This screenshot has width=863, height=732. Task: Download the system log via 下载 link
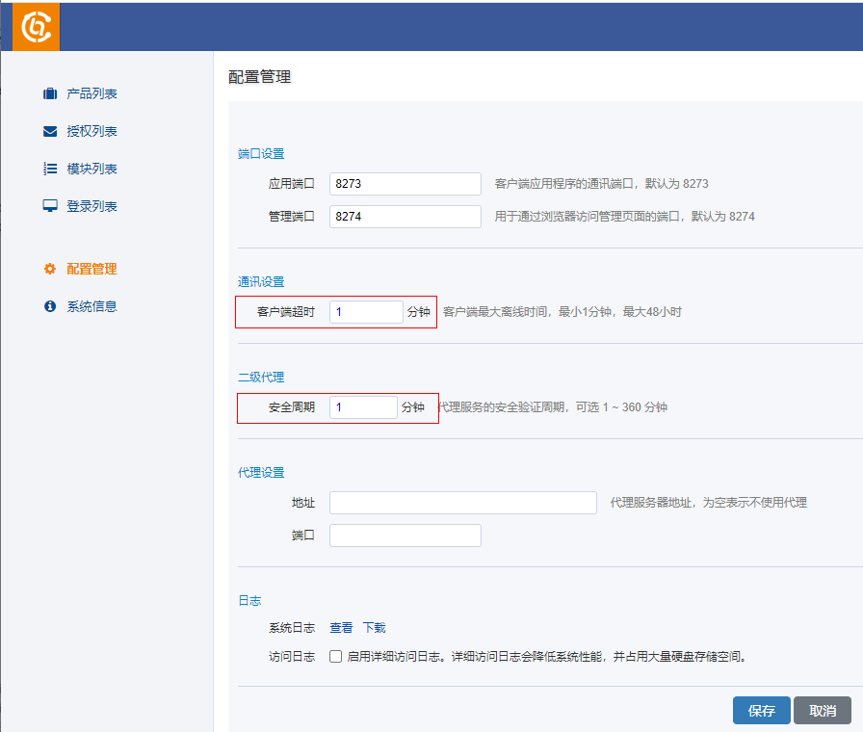374,628
